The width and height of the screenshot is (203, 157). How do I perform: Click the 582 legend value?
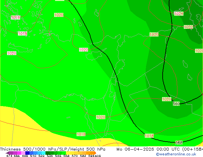coord(83,156)
